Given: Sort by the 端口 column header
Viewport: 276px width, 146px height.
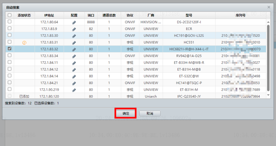Looking at the screenshot, I should click(x=91, y=15).
